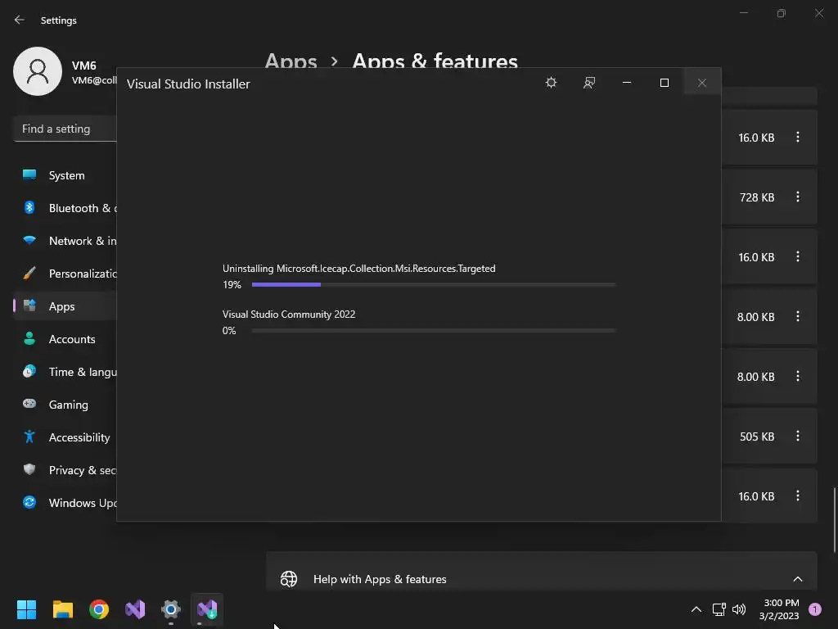The width and height of the screenshot is (838, 629).
Task: Open System in Settings sidebar
Action: click(x=64, y=175)
